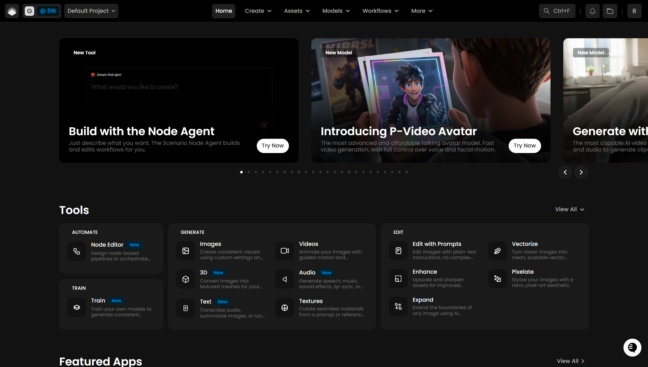Select the last carousel dot
648x367 pixels.
pyautogui.click(x=407, y=172)
